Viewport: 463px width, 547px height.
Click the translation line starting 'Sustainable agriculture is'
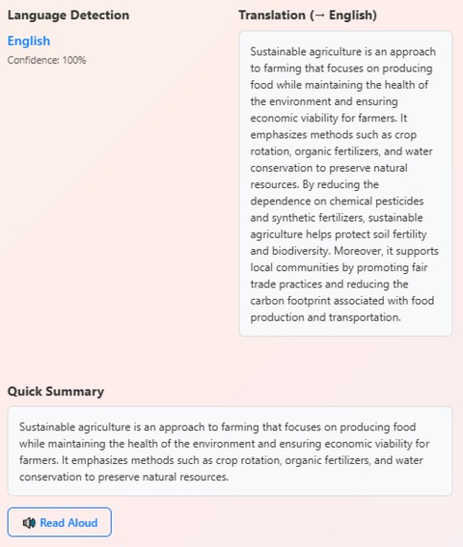pos(343,52)
